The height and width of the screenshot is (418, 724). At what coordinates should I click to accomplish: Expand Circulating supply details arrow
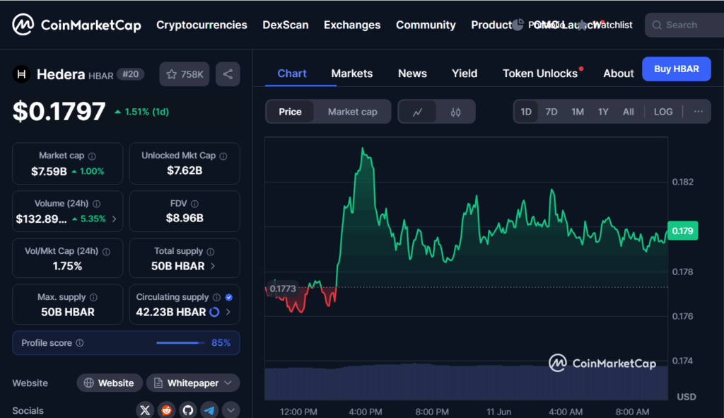228,312
